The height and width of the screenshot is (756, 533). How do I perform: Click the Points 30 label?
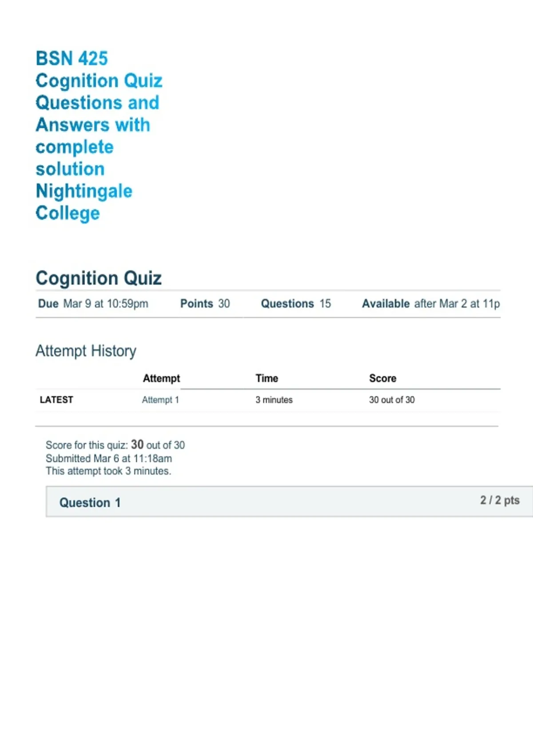pyautogui.click(x=205, y=304)
